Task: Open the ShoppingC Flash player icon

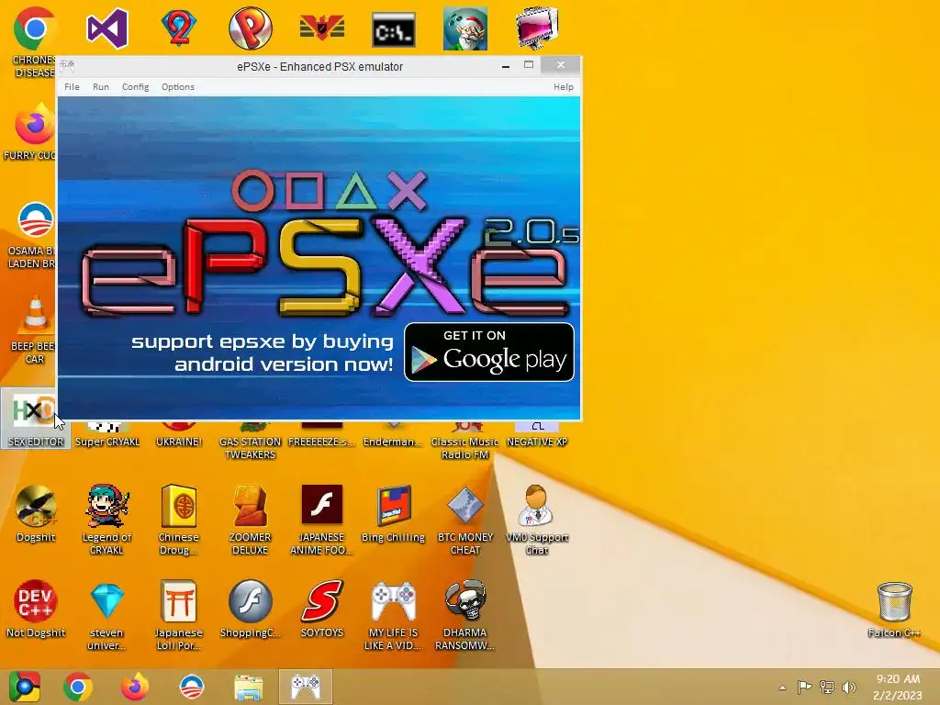Action: (x=250, y=601)
